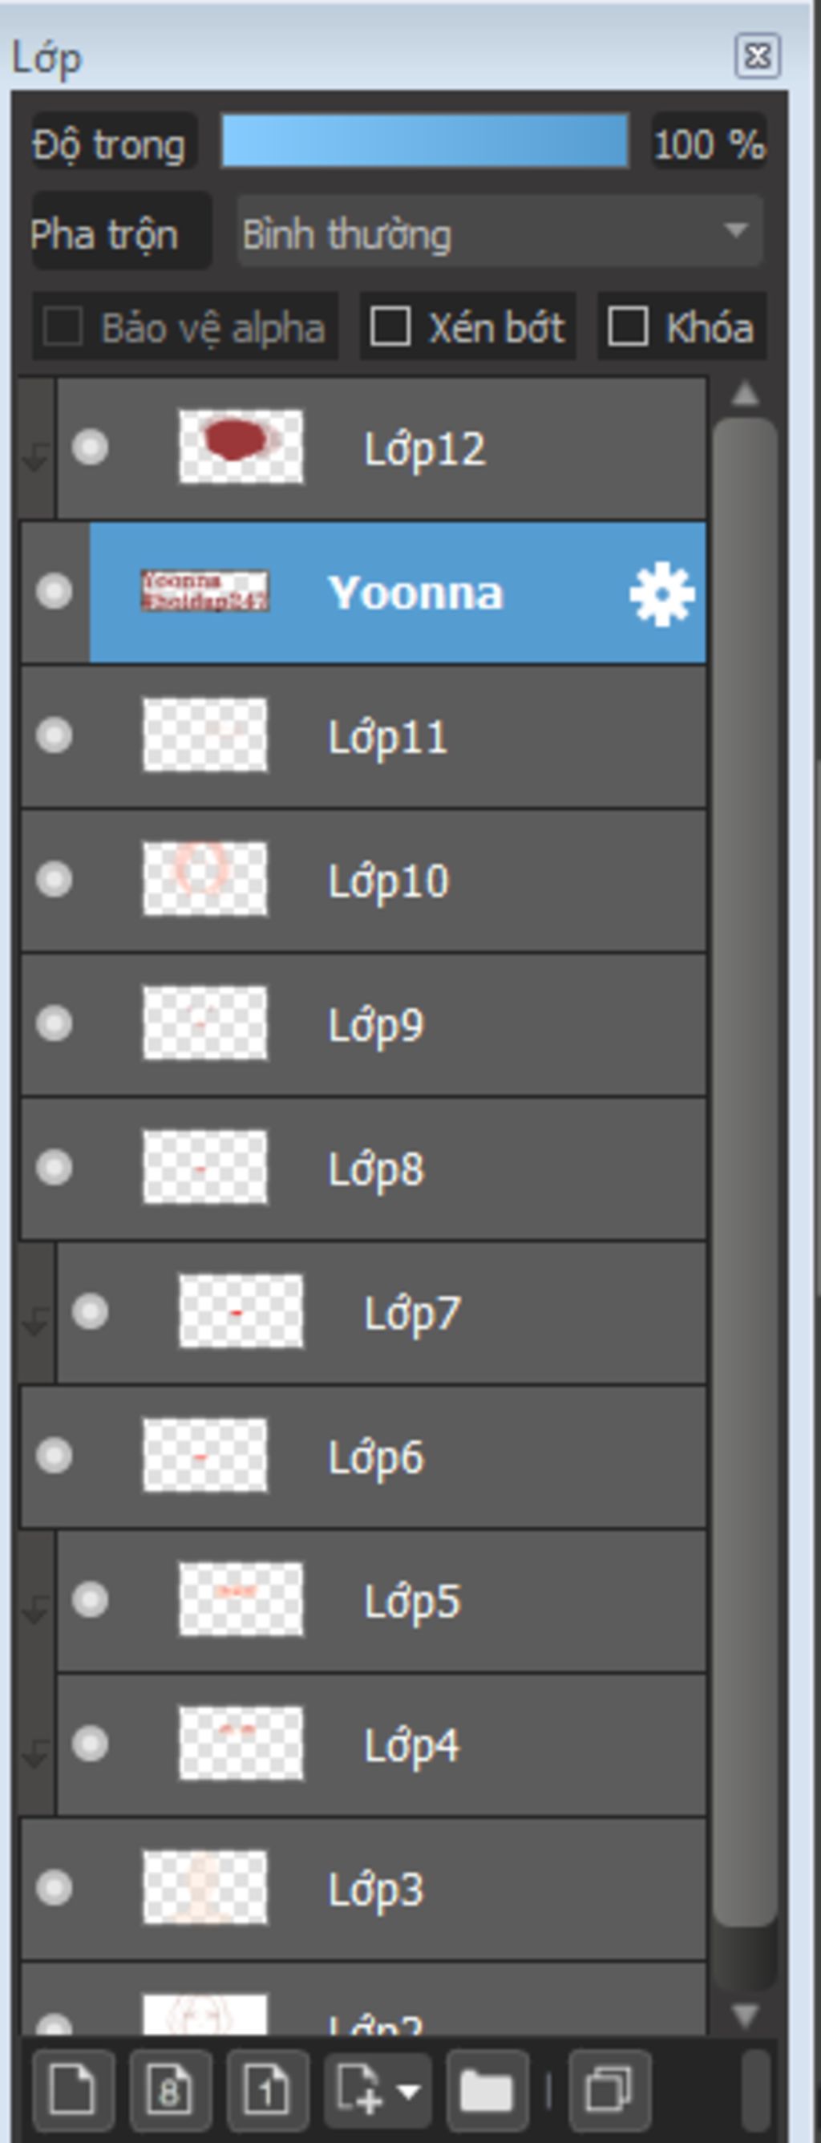Viewport: 821px width, 2143px height.
Task: Hide the Lớp12 layer
Action: [90, 448]
